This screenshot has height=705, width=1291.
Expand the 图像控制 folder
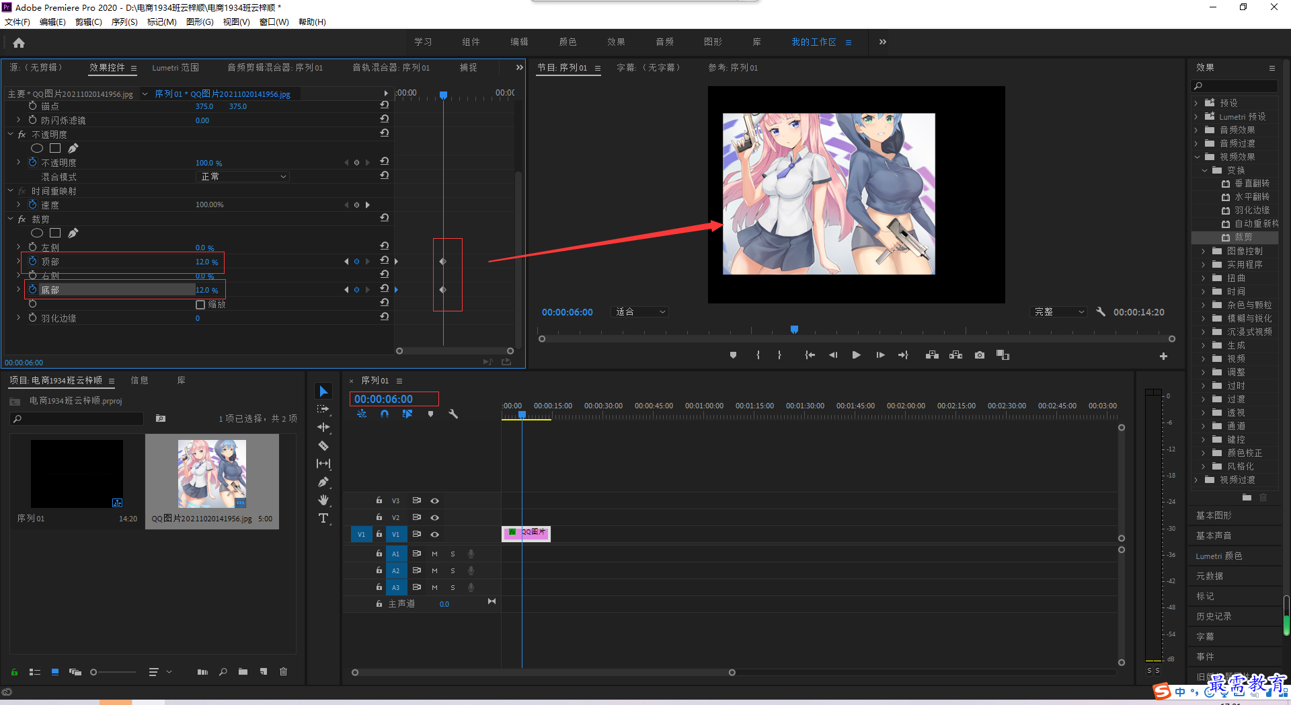[x=1204, y=251]
